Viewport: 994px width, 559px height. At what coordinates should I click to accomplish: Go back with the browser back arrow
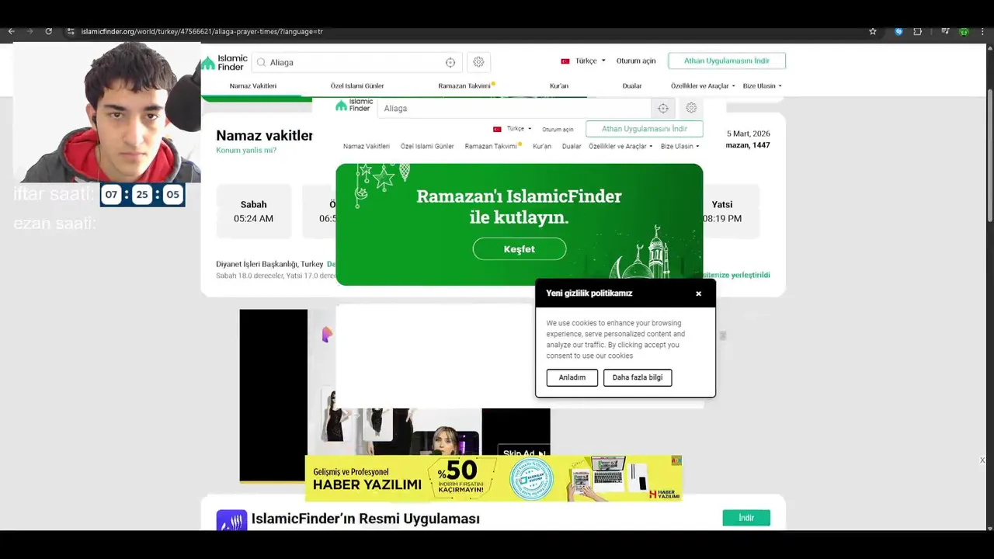(x=11, y=31)
